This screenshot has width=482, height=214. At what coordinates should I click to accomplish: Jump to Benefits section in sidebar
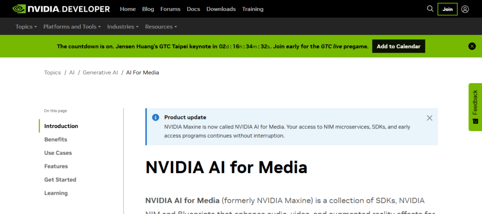(x=56, y=139)
